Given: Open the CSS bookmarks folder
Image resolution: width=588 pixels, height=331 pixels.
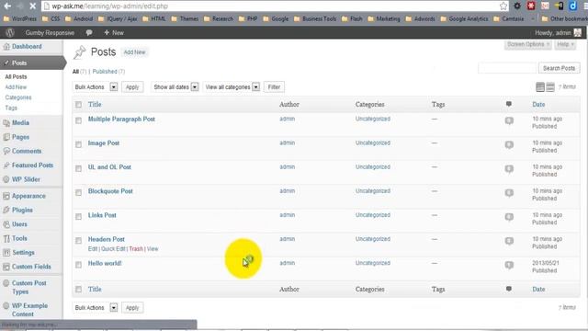Looking at the screenshot, I should [x=51, y=18].
